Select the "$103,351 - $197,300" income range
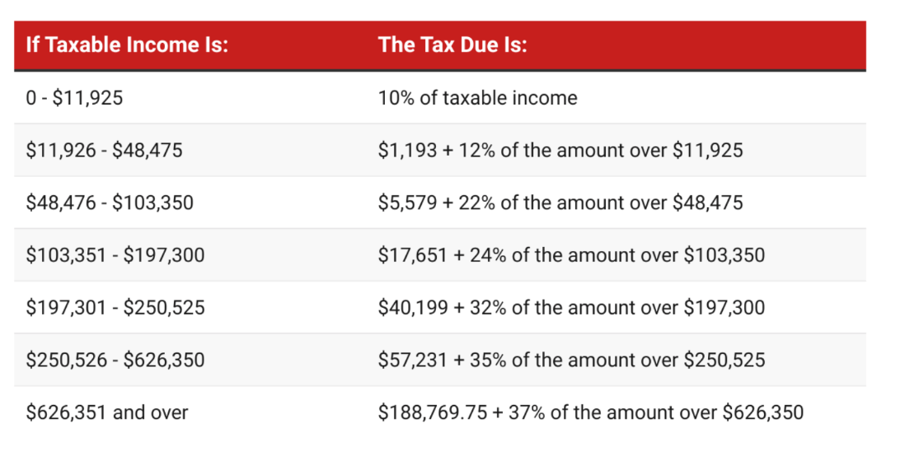The width and height of the screenshot is (905, 451). [x=115, y=255]
